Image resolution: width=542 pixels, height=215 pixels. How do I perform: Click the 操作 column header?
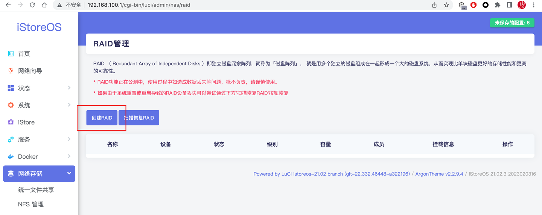508,144
